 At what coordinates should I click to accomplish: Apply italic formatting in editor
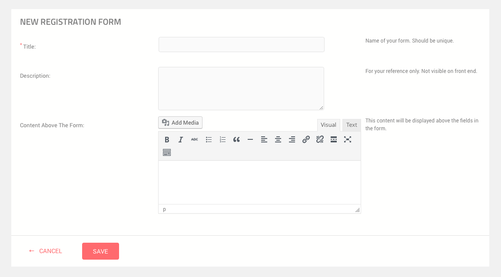pos(181,140)
